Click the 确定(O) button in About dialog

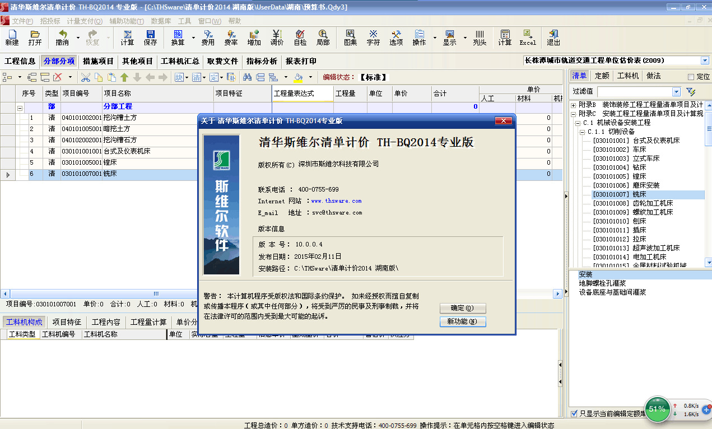click(x=463, y=308)
